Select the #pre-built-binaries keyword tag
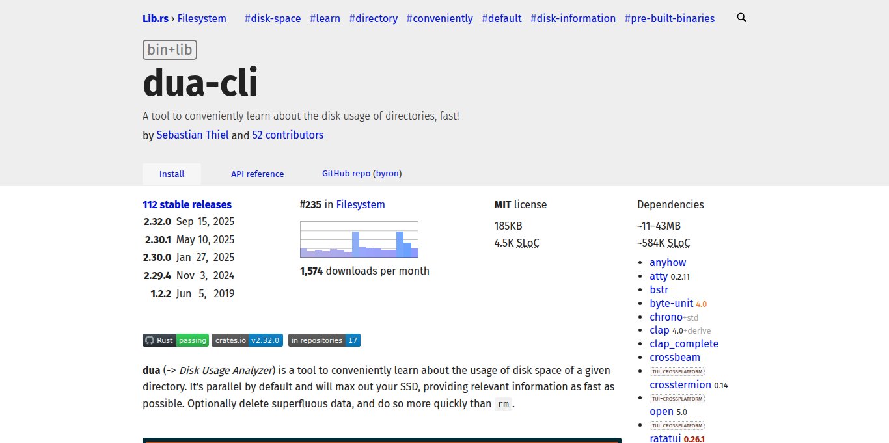This screenshot has width=889, height=443. point(670,18)
